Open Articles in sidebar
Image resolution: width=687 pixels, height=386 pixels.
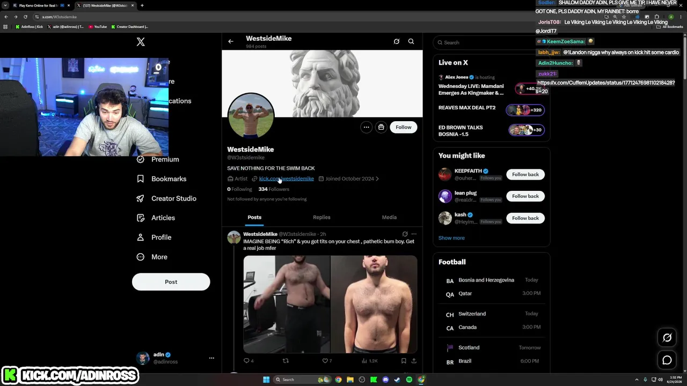click(156, 218)
